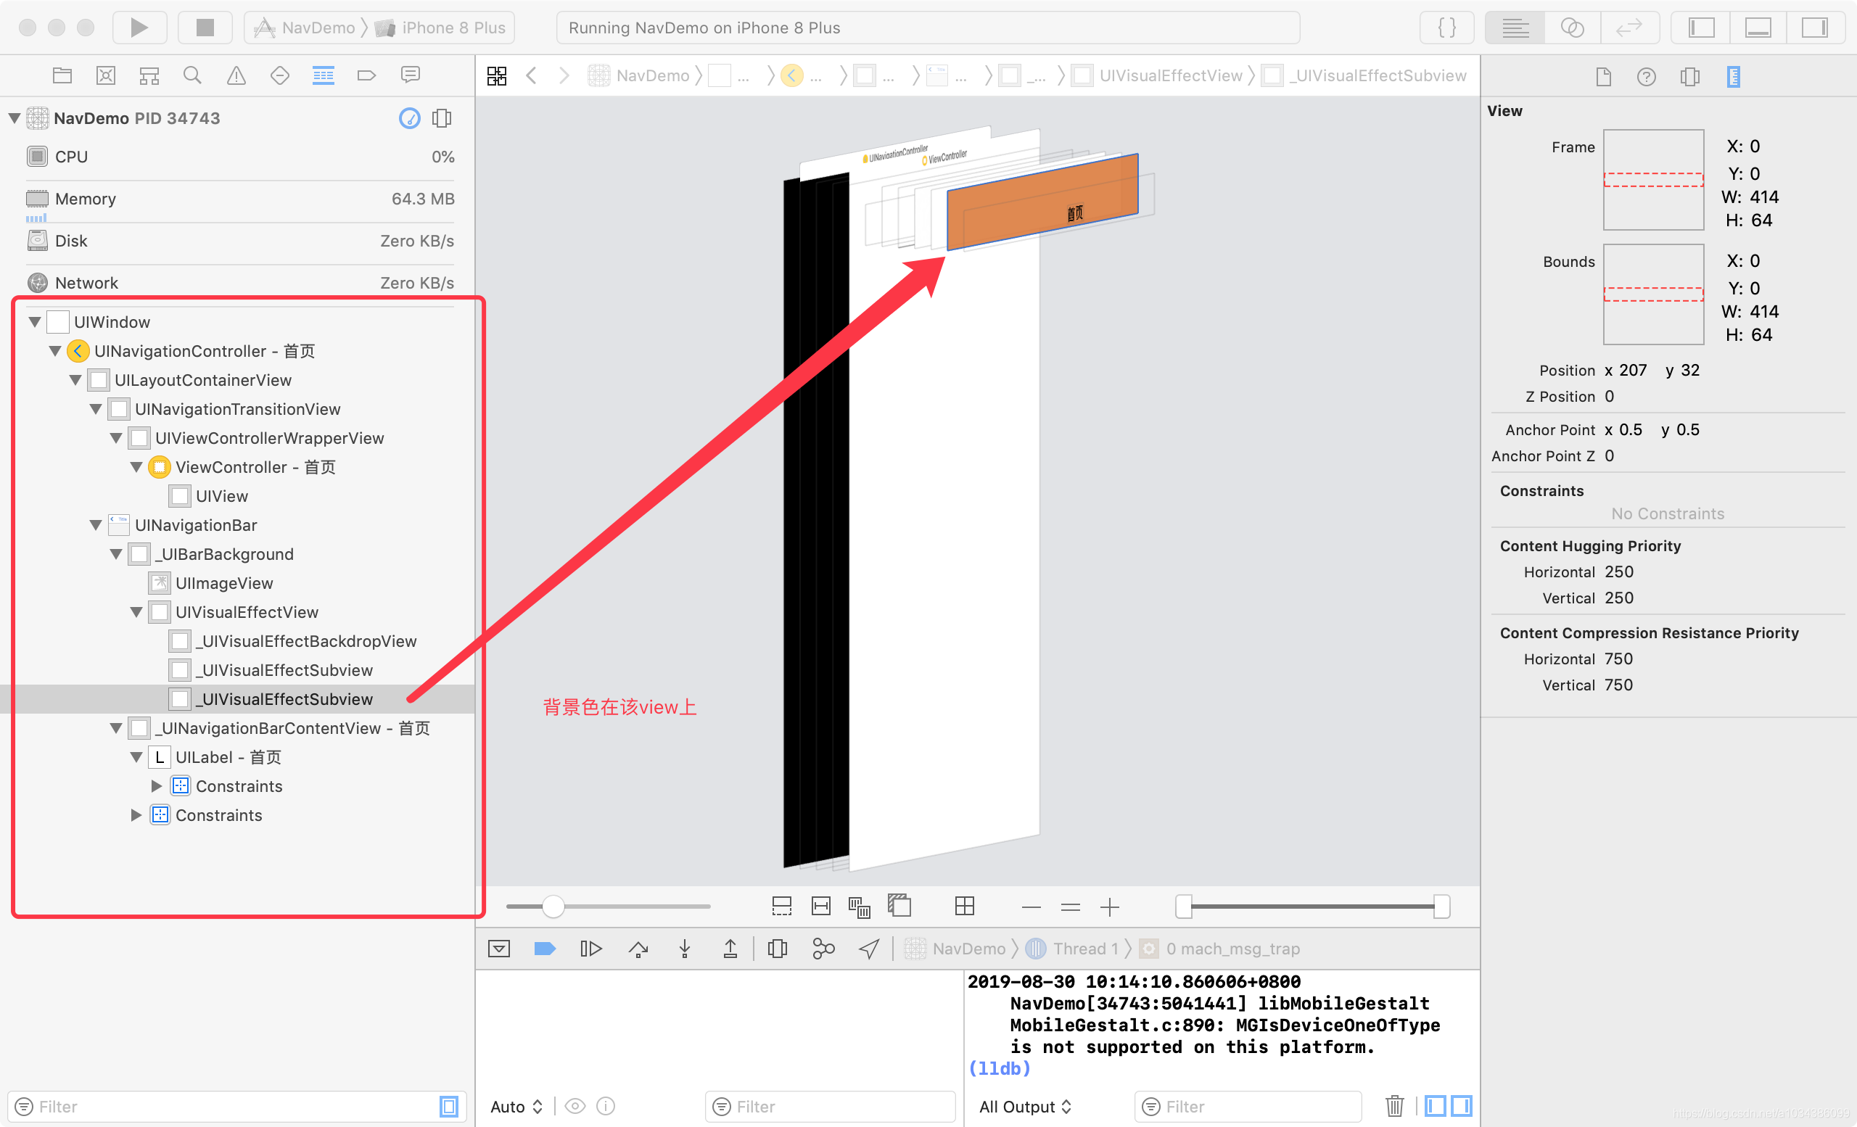Clear the console using the trash icon
The image size is (1857, 1127).
click(x=1394, y=1106)
